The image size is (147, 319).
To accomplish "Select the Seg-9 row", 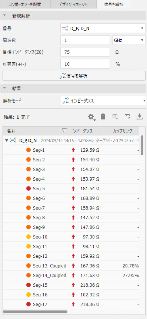I will point(71,227).
